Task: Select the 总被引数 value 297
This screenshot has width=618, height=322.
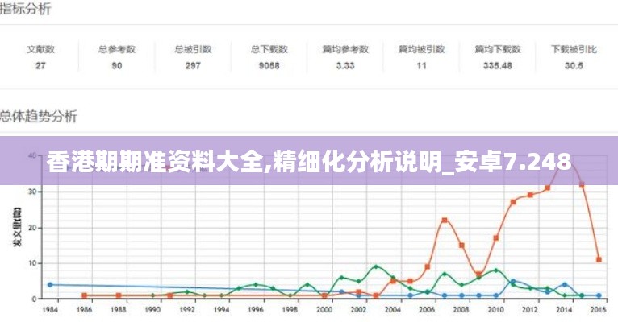Action: 193,65
